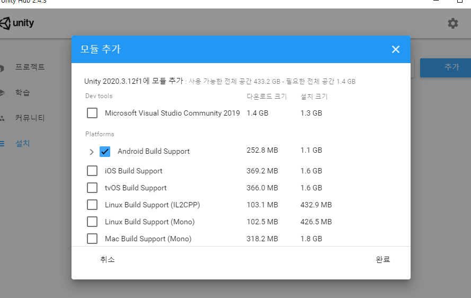The image size is (471, 298).
Task: Click the 학습 graduation cap icon
Action: [x=2, y=93]
